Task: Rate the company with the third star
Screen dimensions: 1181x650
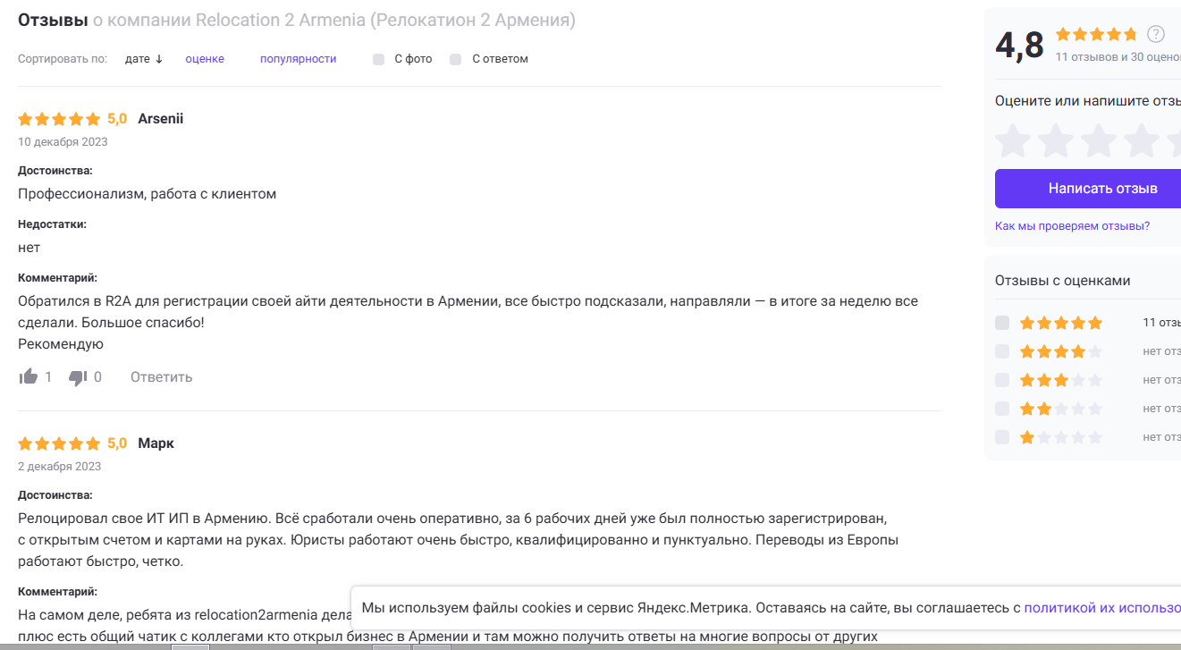Action: 1099,141
